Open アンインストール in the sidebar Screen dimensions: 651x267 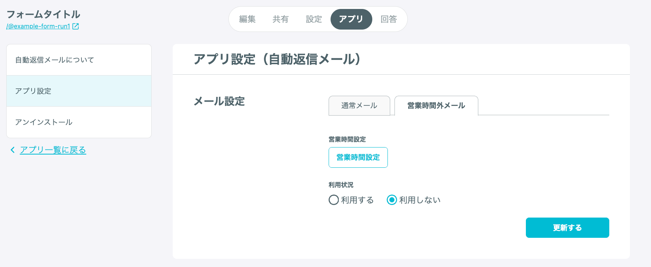79,122
